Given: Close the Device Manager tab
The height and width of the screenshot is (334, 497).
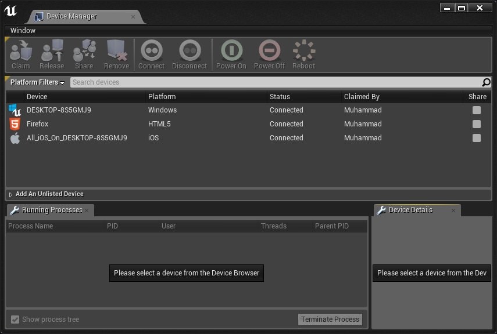Looking at the screenshot, I should [133, 17].
